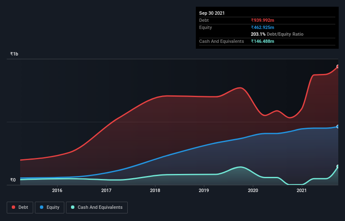Screen dimensions: 345x221
Task: Click Cash And Equivalents label in tooltip
Action: pyautogui.click(x=221, y=41)
